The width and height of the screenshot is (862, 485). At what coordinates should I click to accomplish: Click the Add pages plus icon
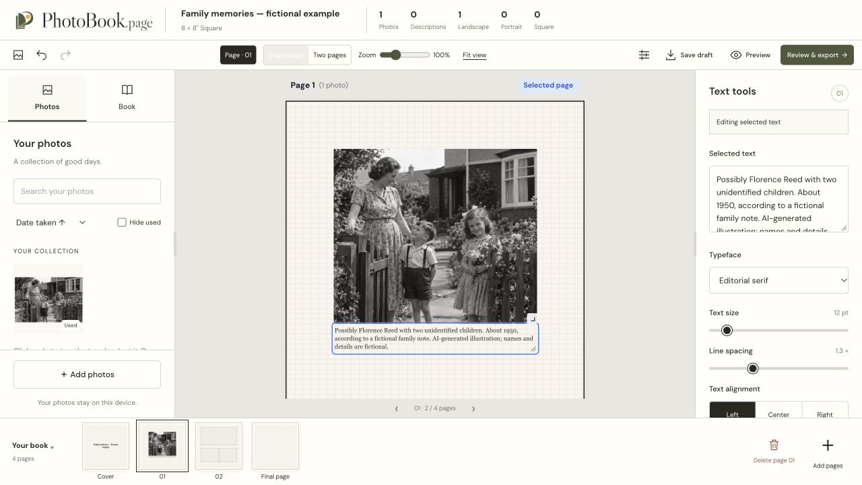[x=828, y=445]
